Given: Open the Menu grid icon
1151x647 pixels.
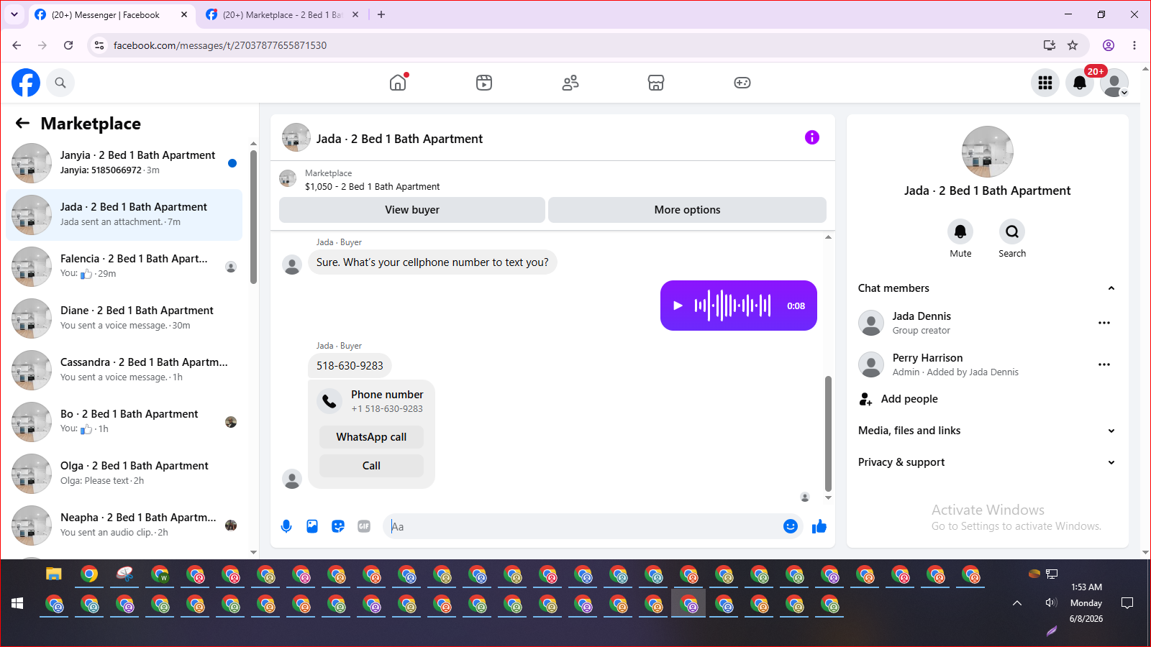Looking at the screenshot, I should (x=1045, y=83).
